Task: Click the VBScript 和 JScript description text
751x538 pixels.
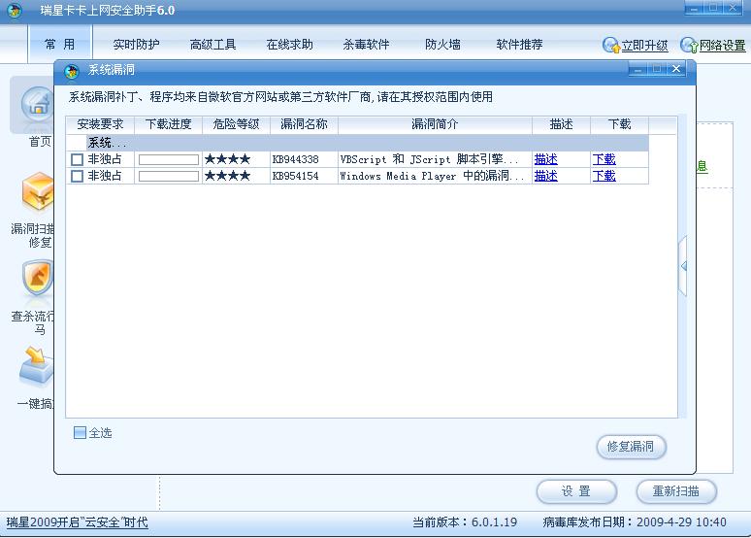Action: click(x=429, y=159)
